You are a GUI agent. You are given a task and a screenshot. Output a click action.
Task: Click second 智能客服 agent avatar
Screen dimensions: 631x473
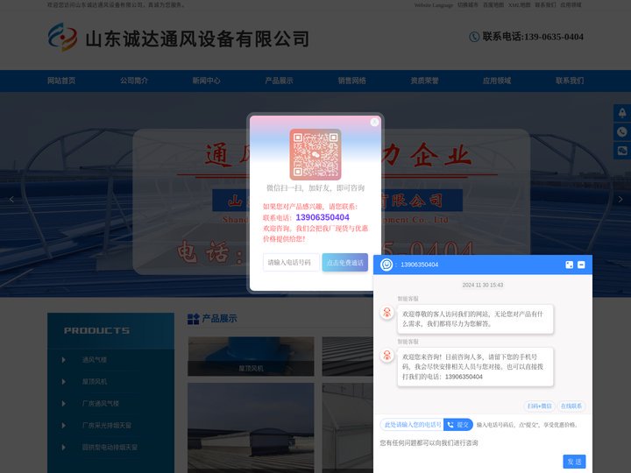coord(386,356)
